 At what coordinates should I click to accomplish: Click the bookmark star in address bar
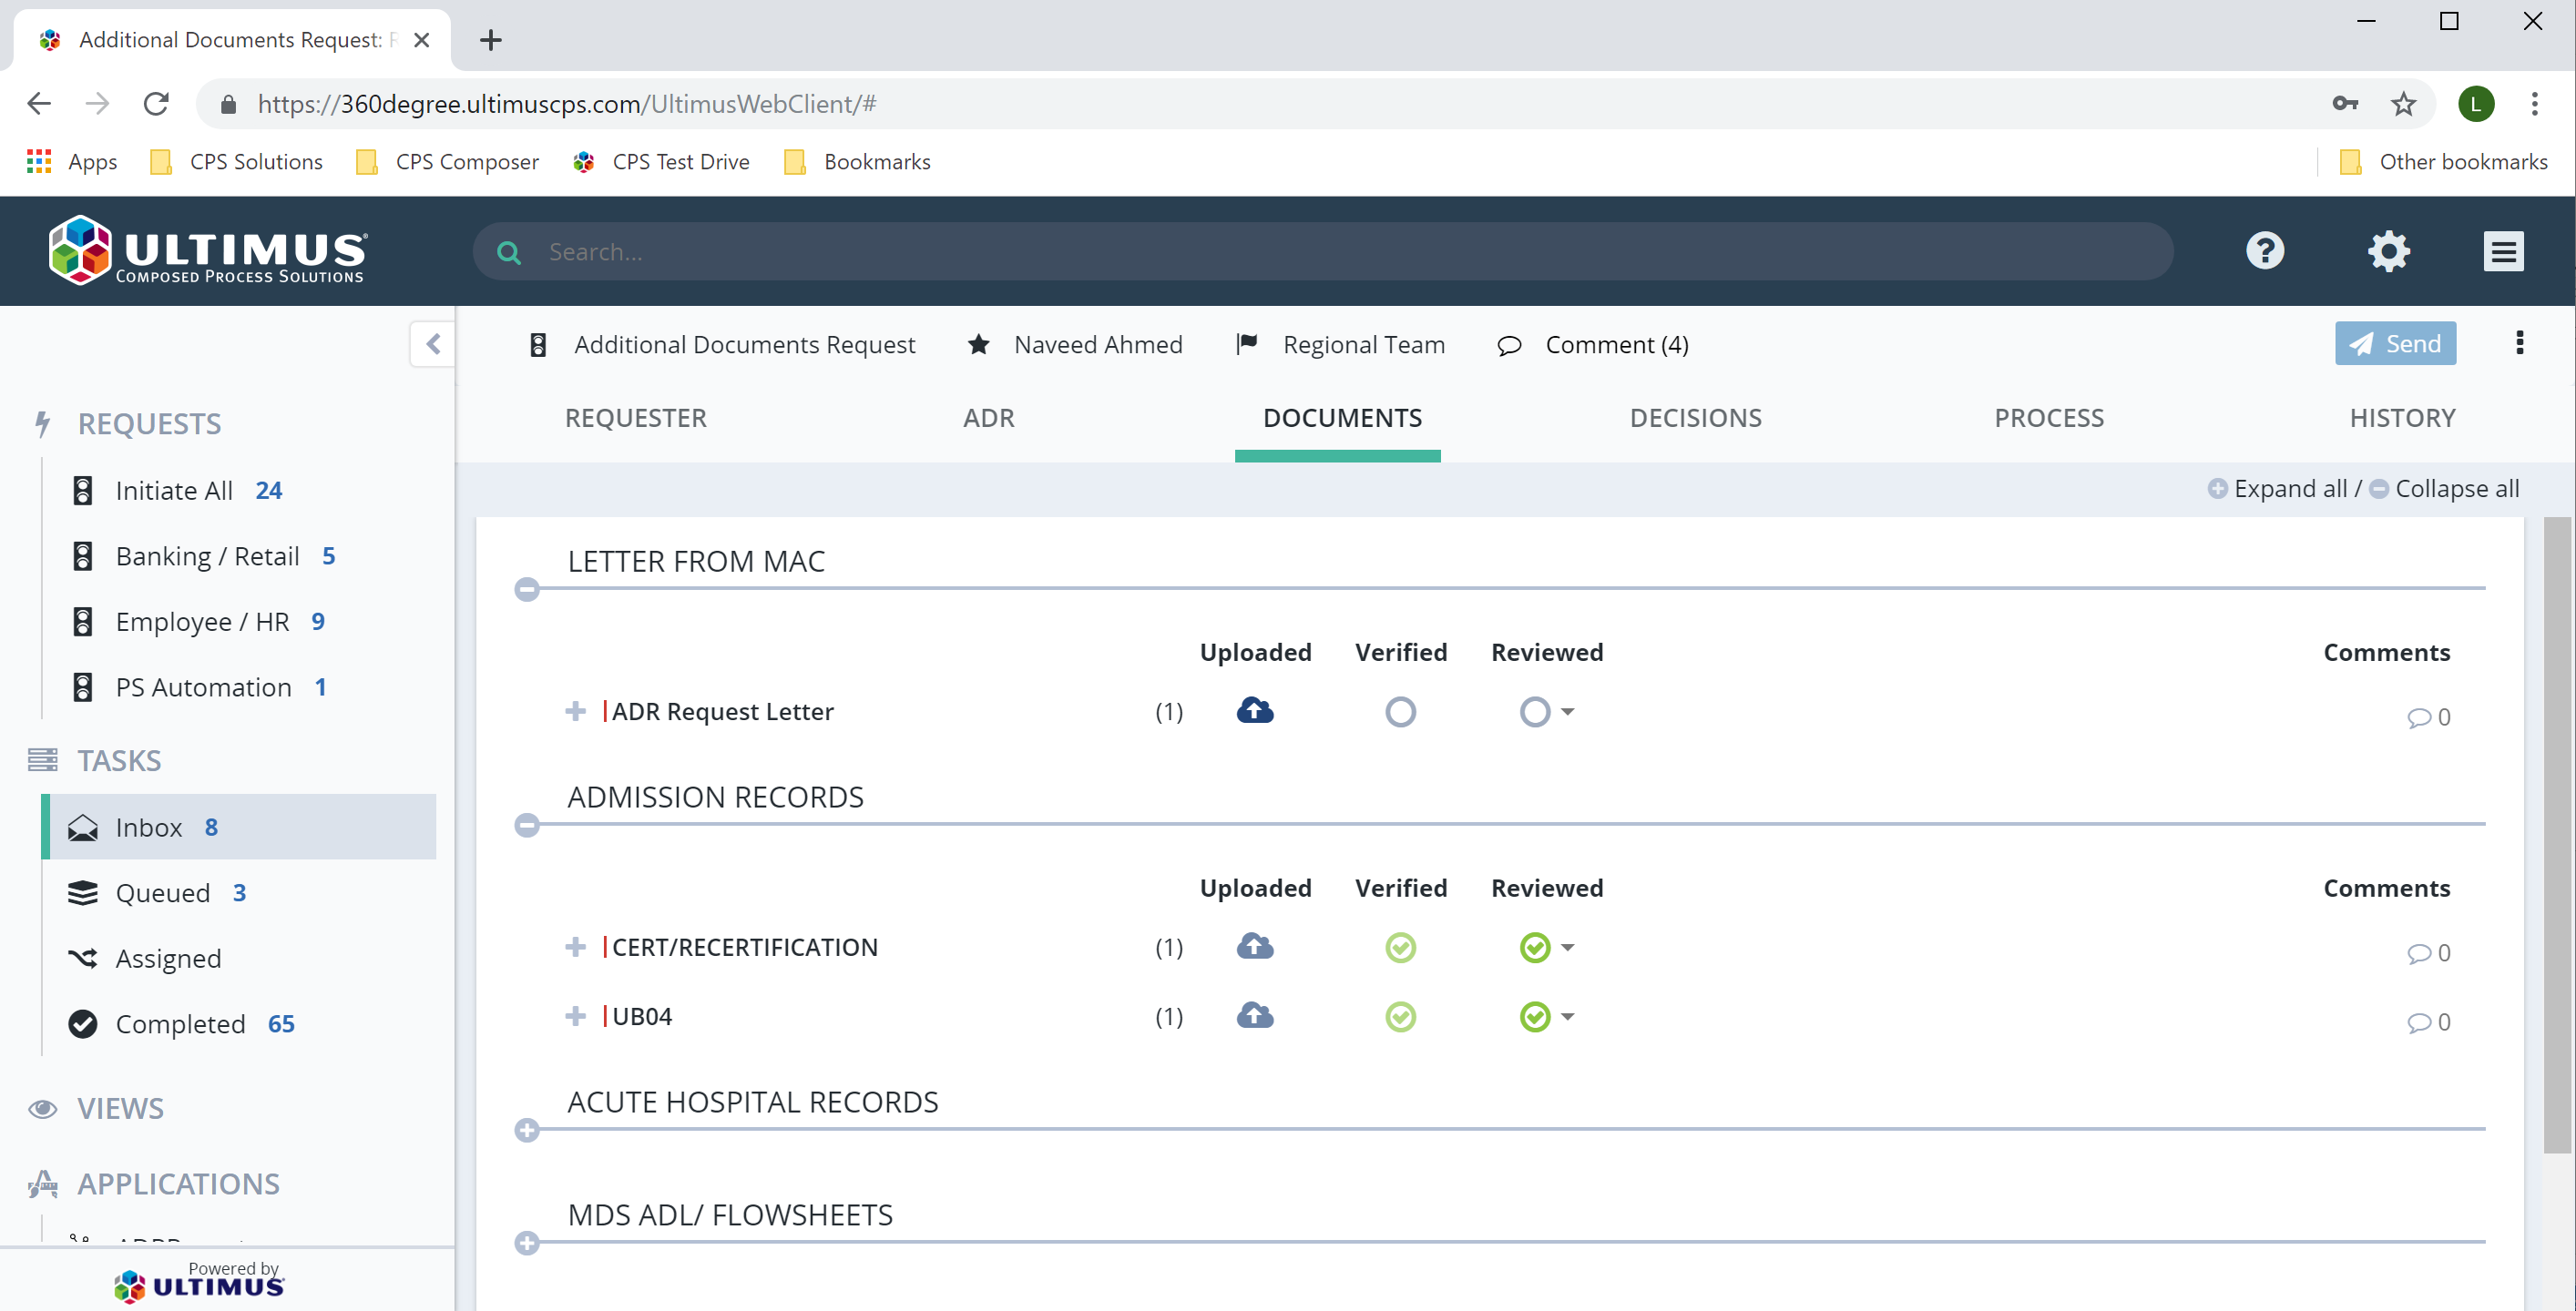pyautogui.click(x=2403, y=103)
